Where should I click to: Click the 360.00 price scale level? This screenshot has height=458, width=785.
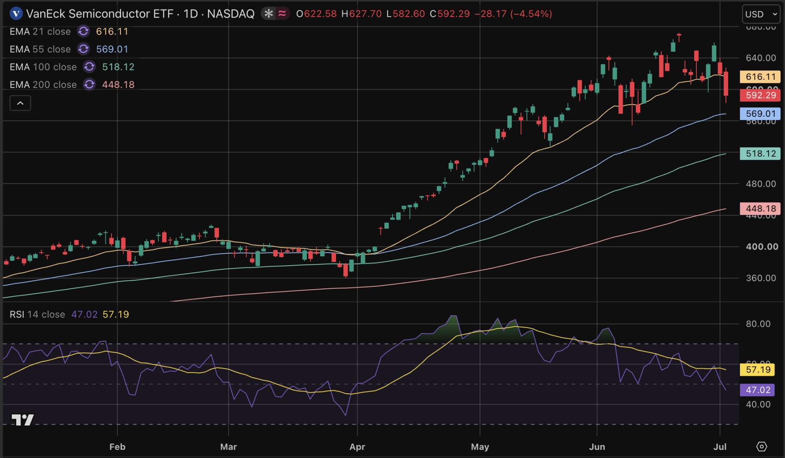tap(761, 278)
